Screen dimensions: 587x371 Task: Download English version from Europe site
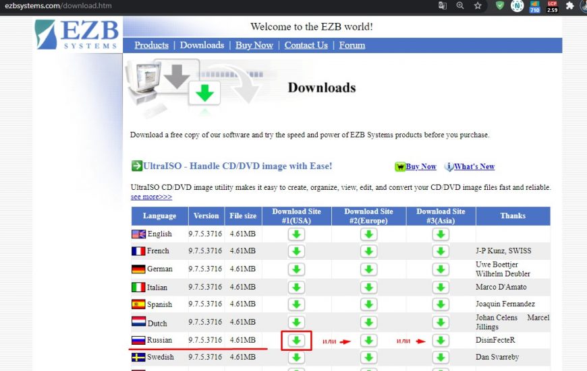[x=369, y=234]
